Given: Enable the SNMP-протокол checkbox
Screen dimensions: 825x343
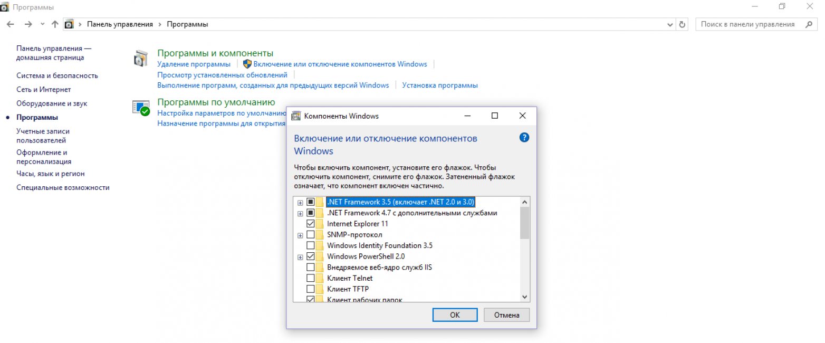Looking at the screenshot, I should 311,234.
